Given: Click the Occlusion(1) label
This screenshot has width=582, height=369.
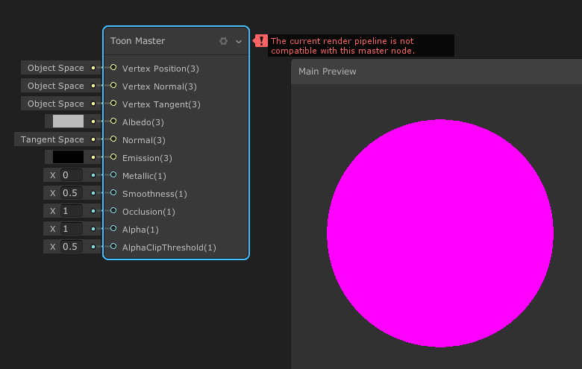Looking at the screenshot, I should [x=148, y=212].
